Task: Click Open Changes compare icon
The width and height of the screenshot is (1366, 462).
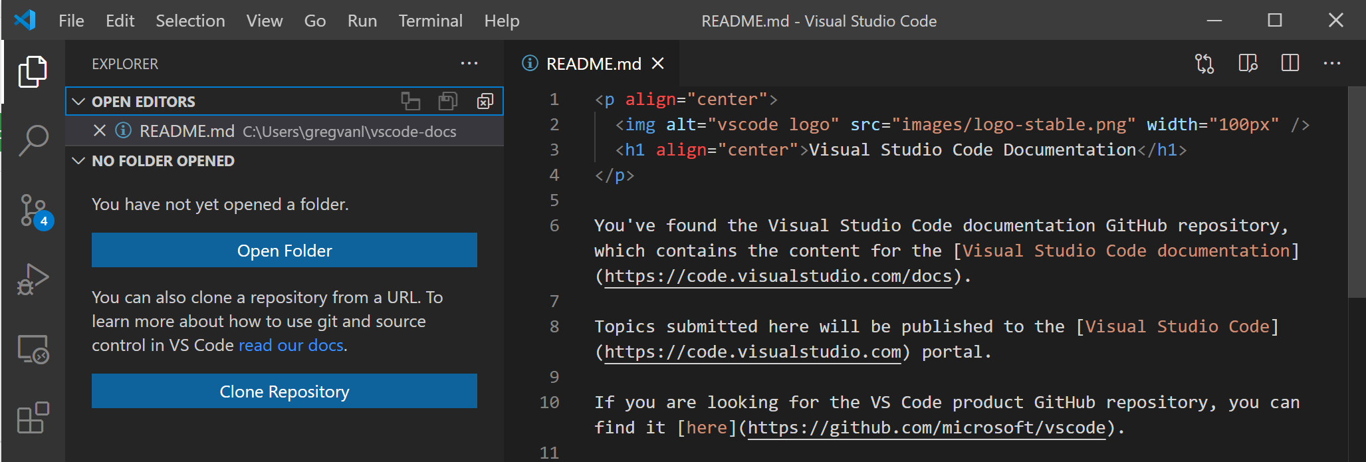Action: [1204, 64]
